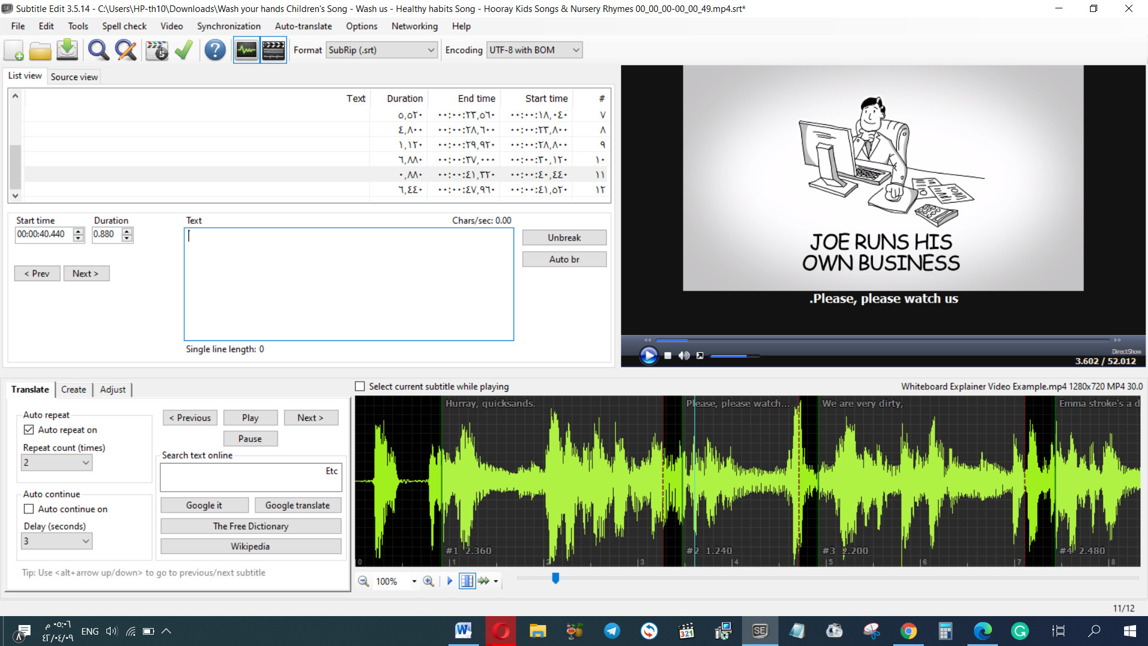Toggle waveform display toolbar button

pyautogui.click(x=246, y=50)
